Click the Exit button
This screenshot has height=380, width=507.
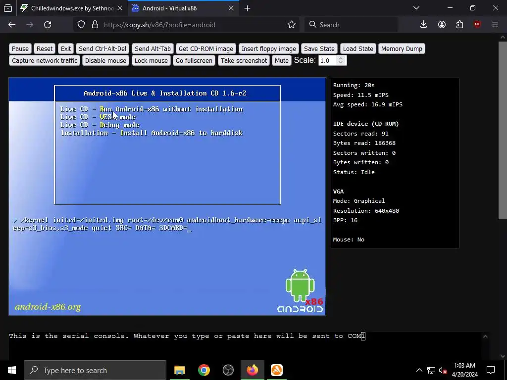(x=66, y=49)
